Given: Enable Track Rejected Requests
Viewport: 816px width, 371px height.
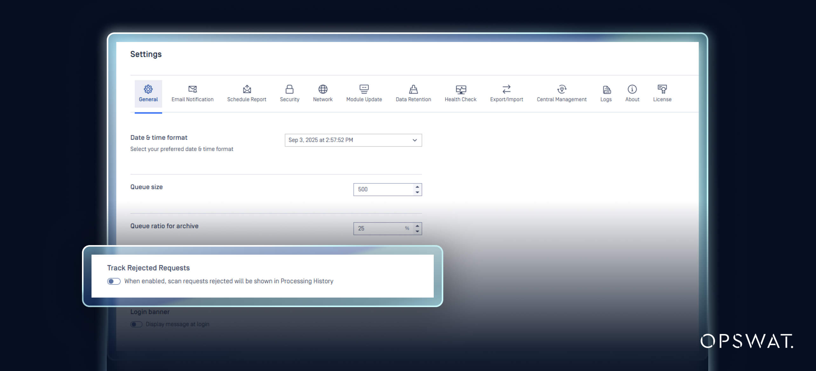Looking at the screenshot, I should 113,281.
